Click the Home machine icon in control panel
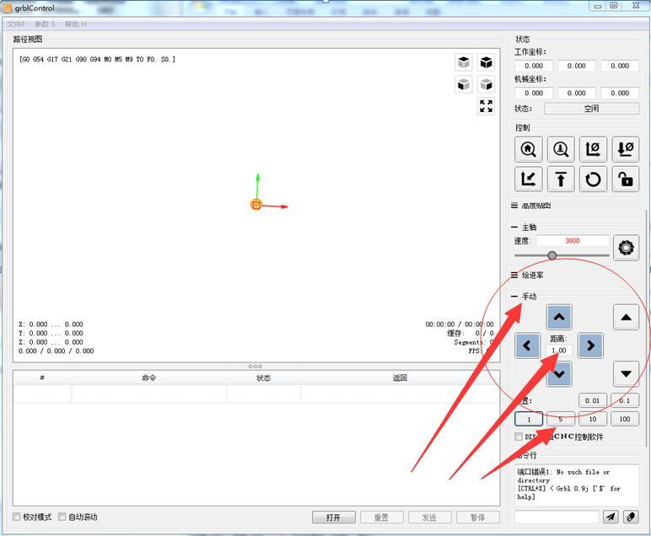This screenshot has width=651, height=536. tap(528, 150)
